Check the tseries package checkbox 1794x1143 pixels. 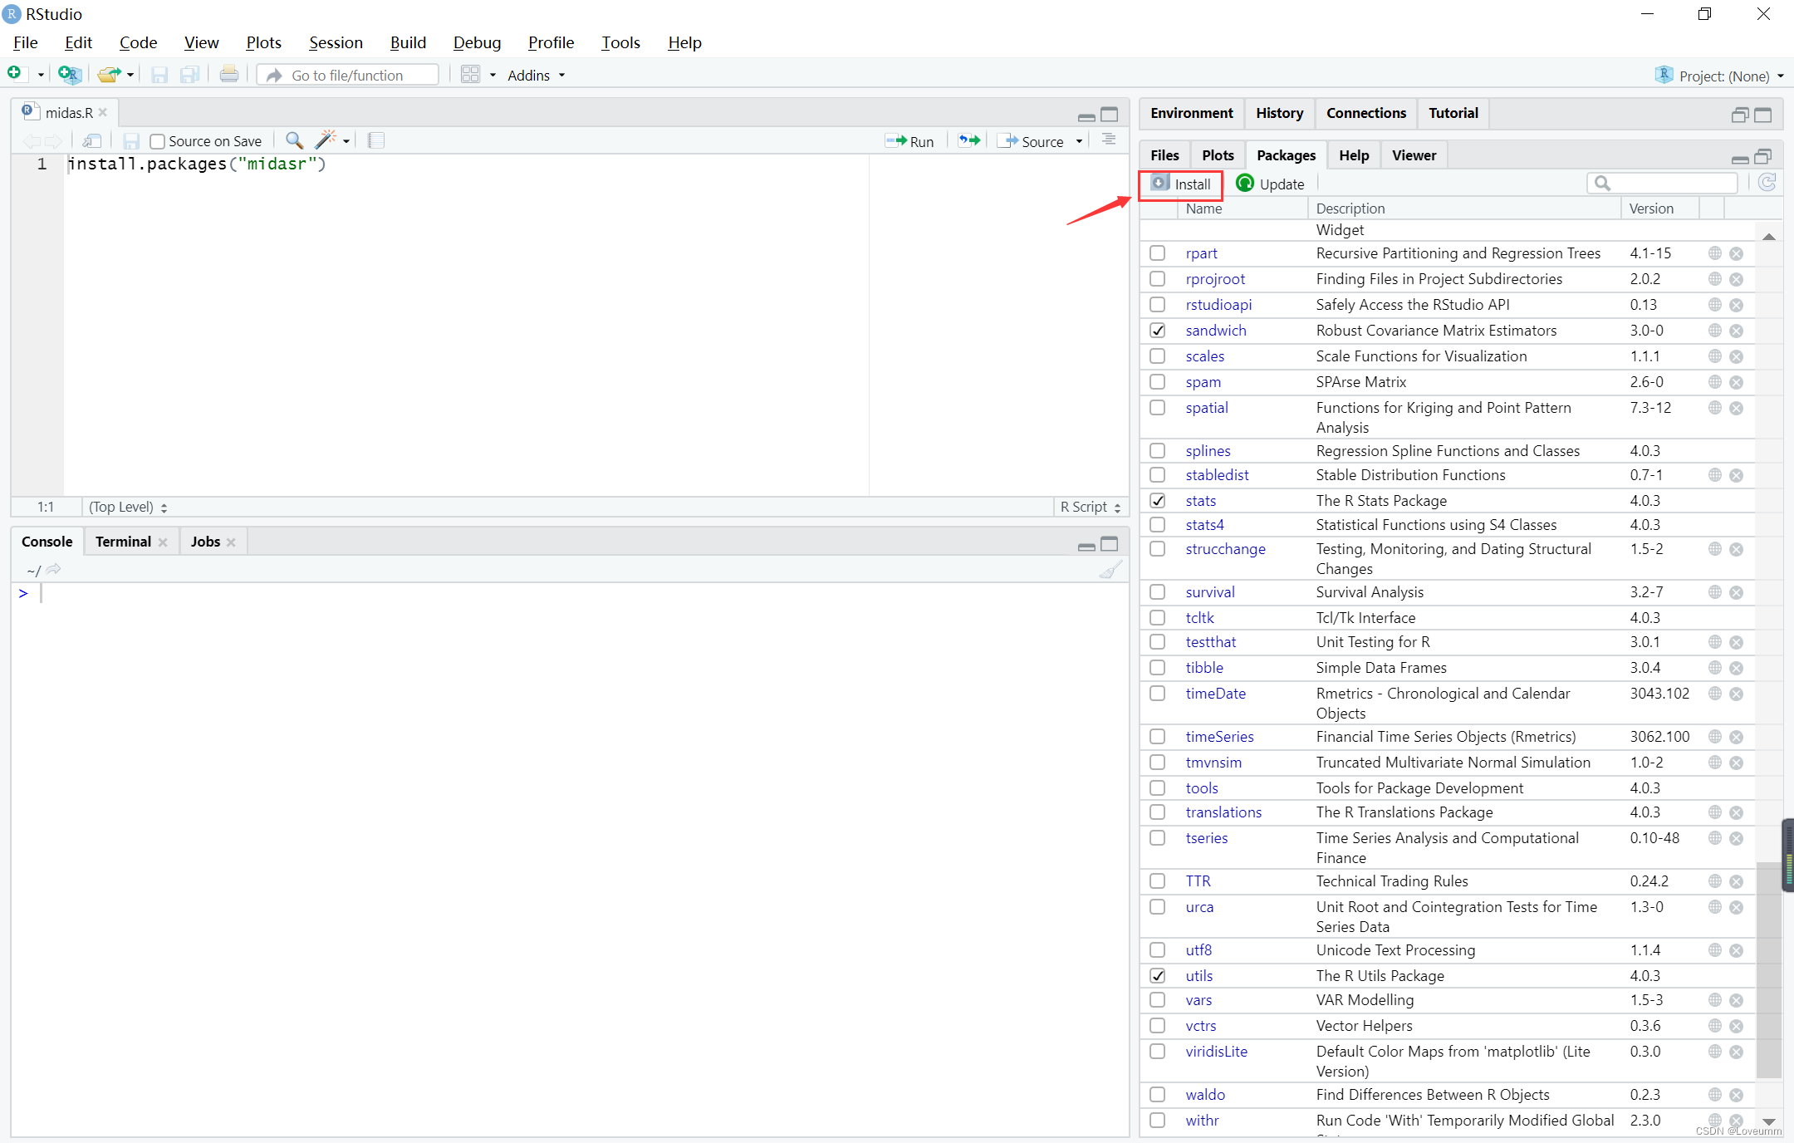click(x=1157, y=838)
